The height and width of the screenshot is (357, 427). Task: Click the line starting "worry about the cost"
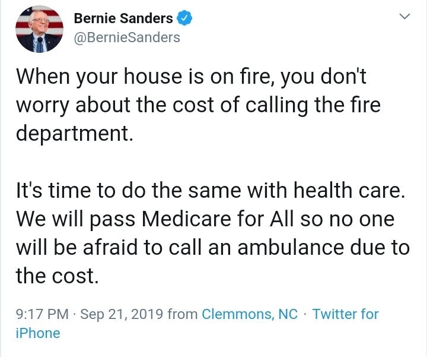coord(197,105)
